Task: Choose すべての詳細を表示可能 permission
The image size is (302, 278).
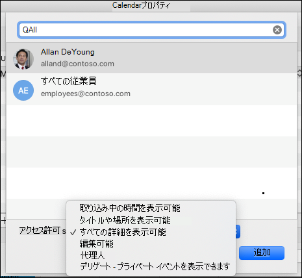Action: point(123,232)
